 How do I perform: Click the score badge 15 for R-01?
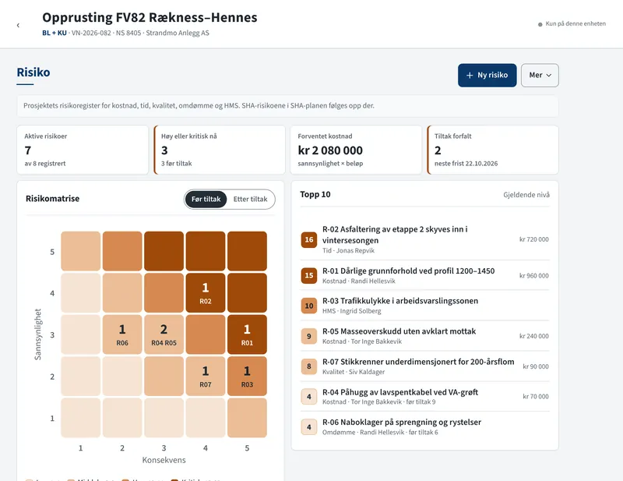point(308,275)
